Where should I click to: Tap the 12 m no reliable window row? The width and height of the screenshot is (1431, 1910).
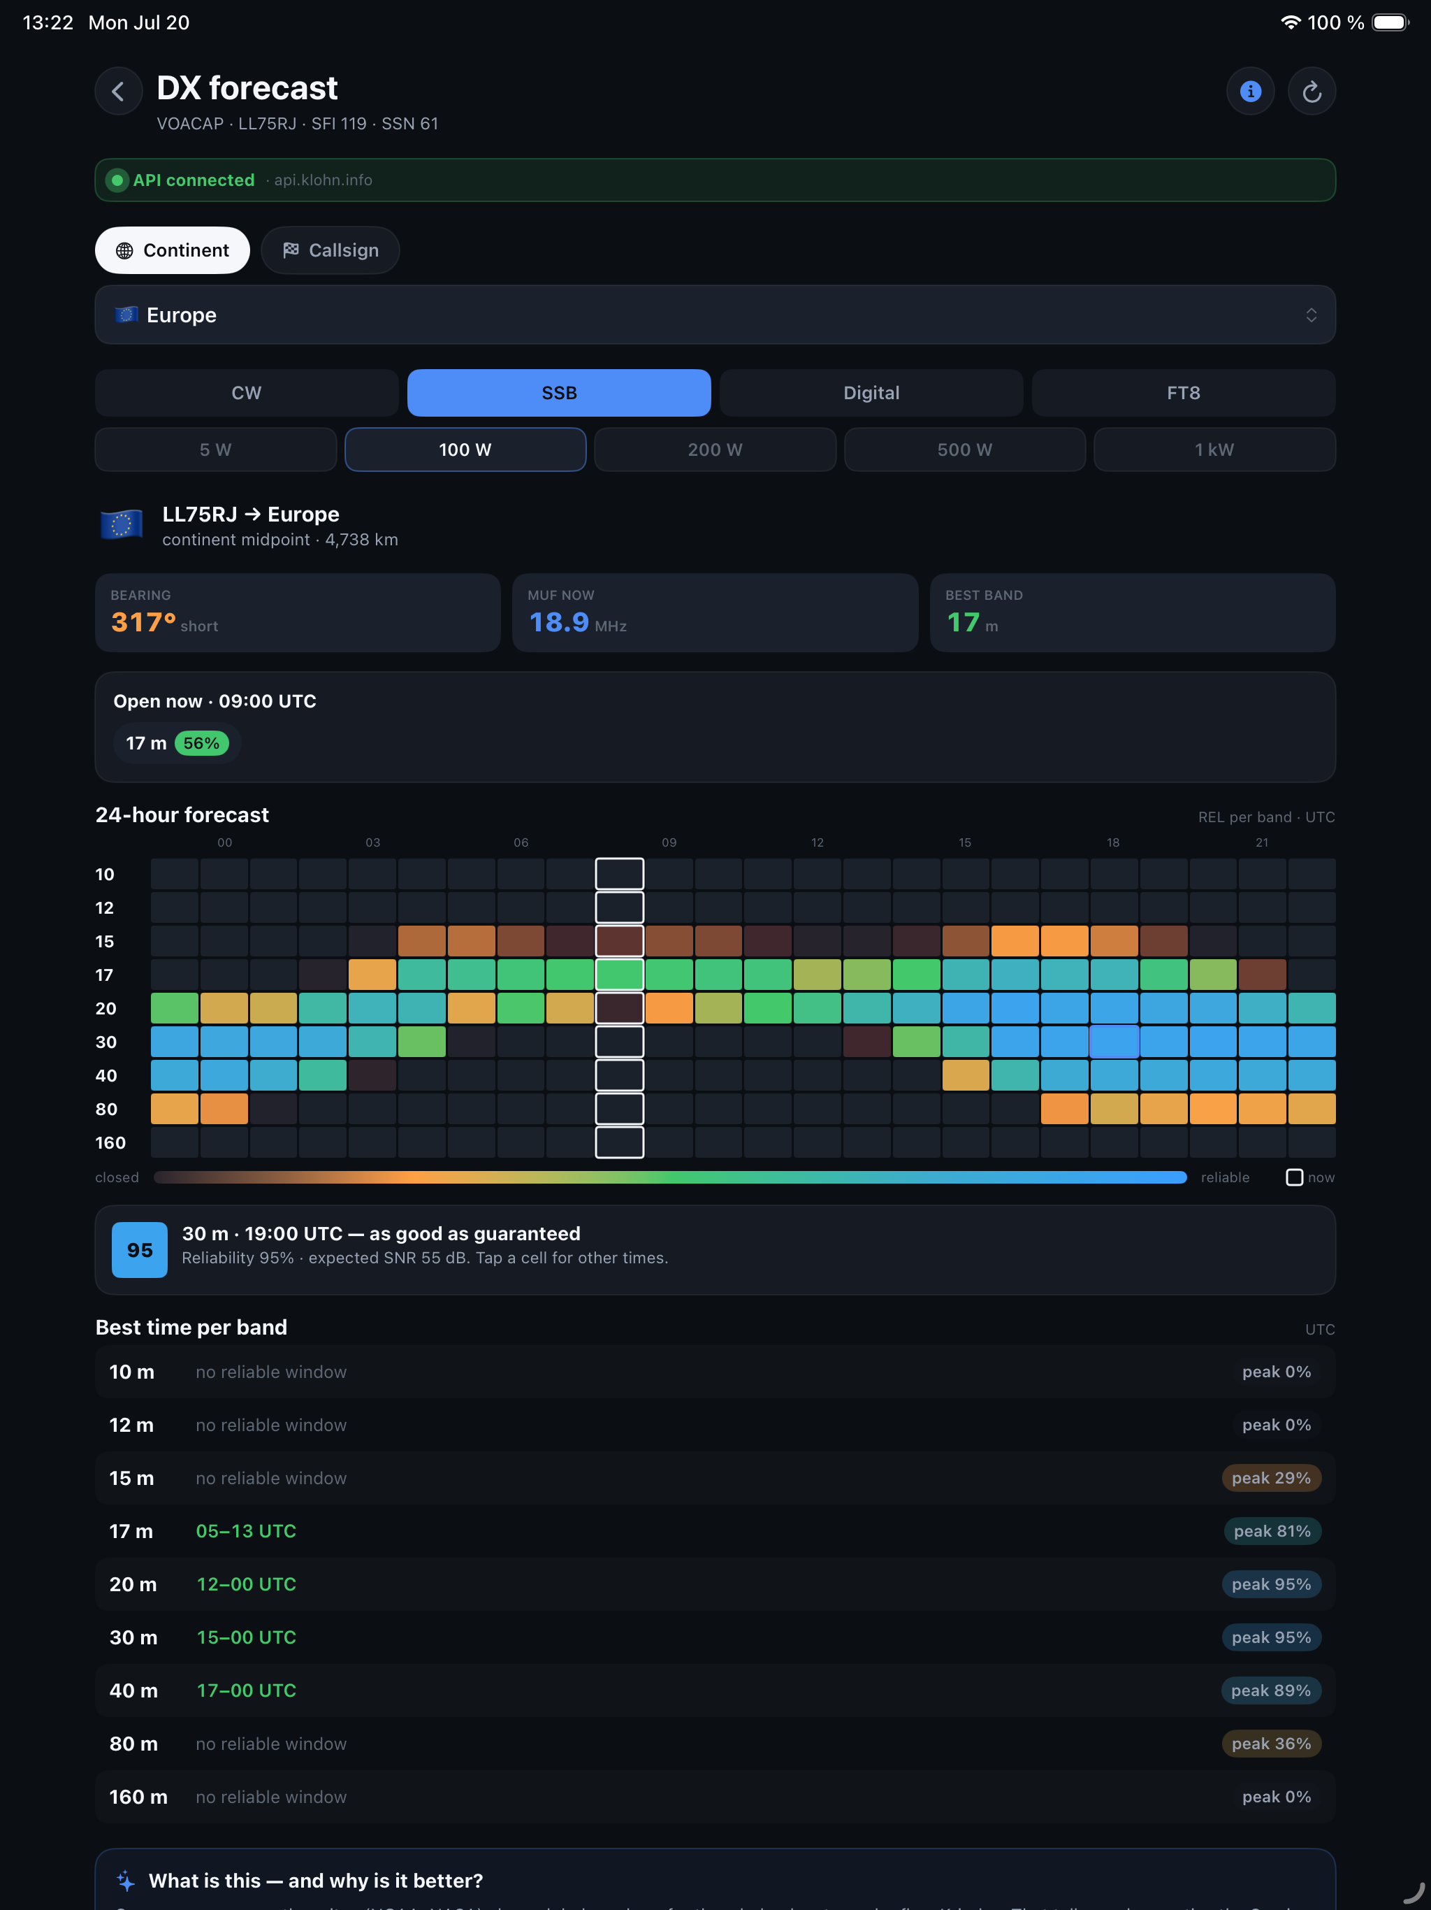coord(715,1425)
